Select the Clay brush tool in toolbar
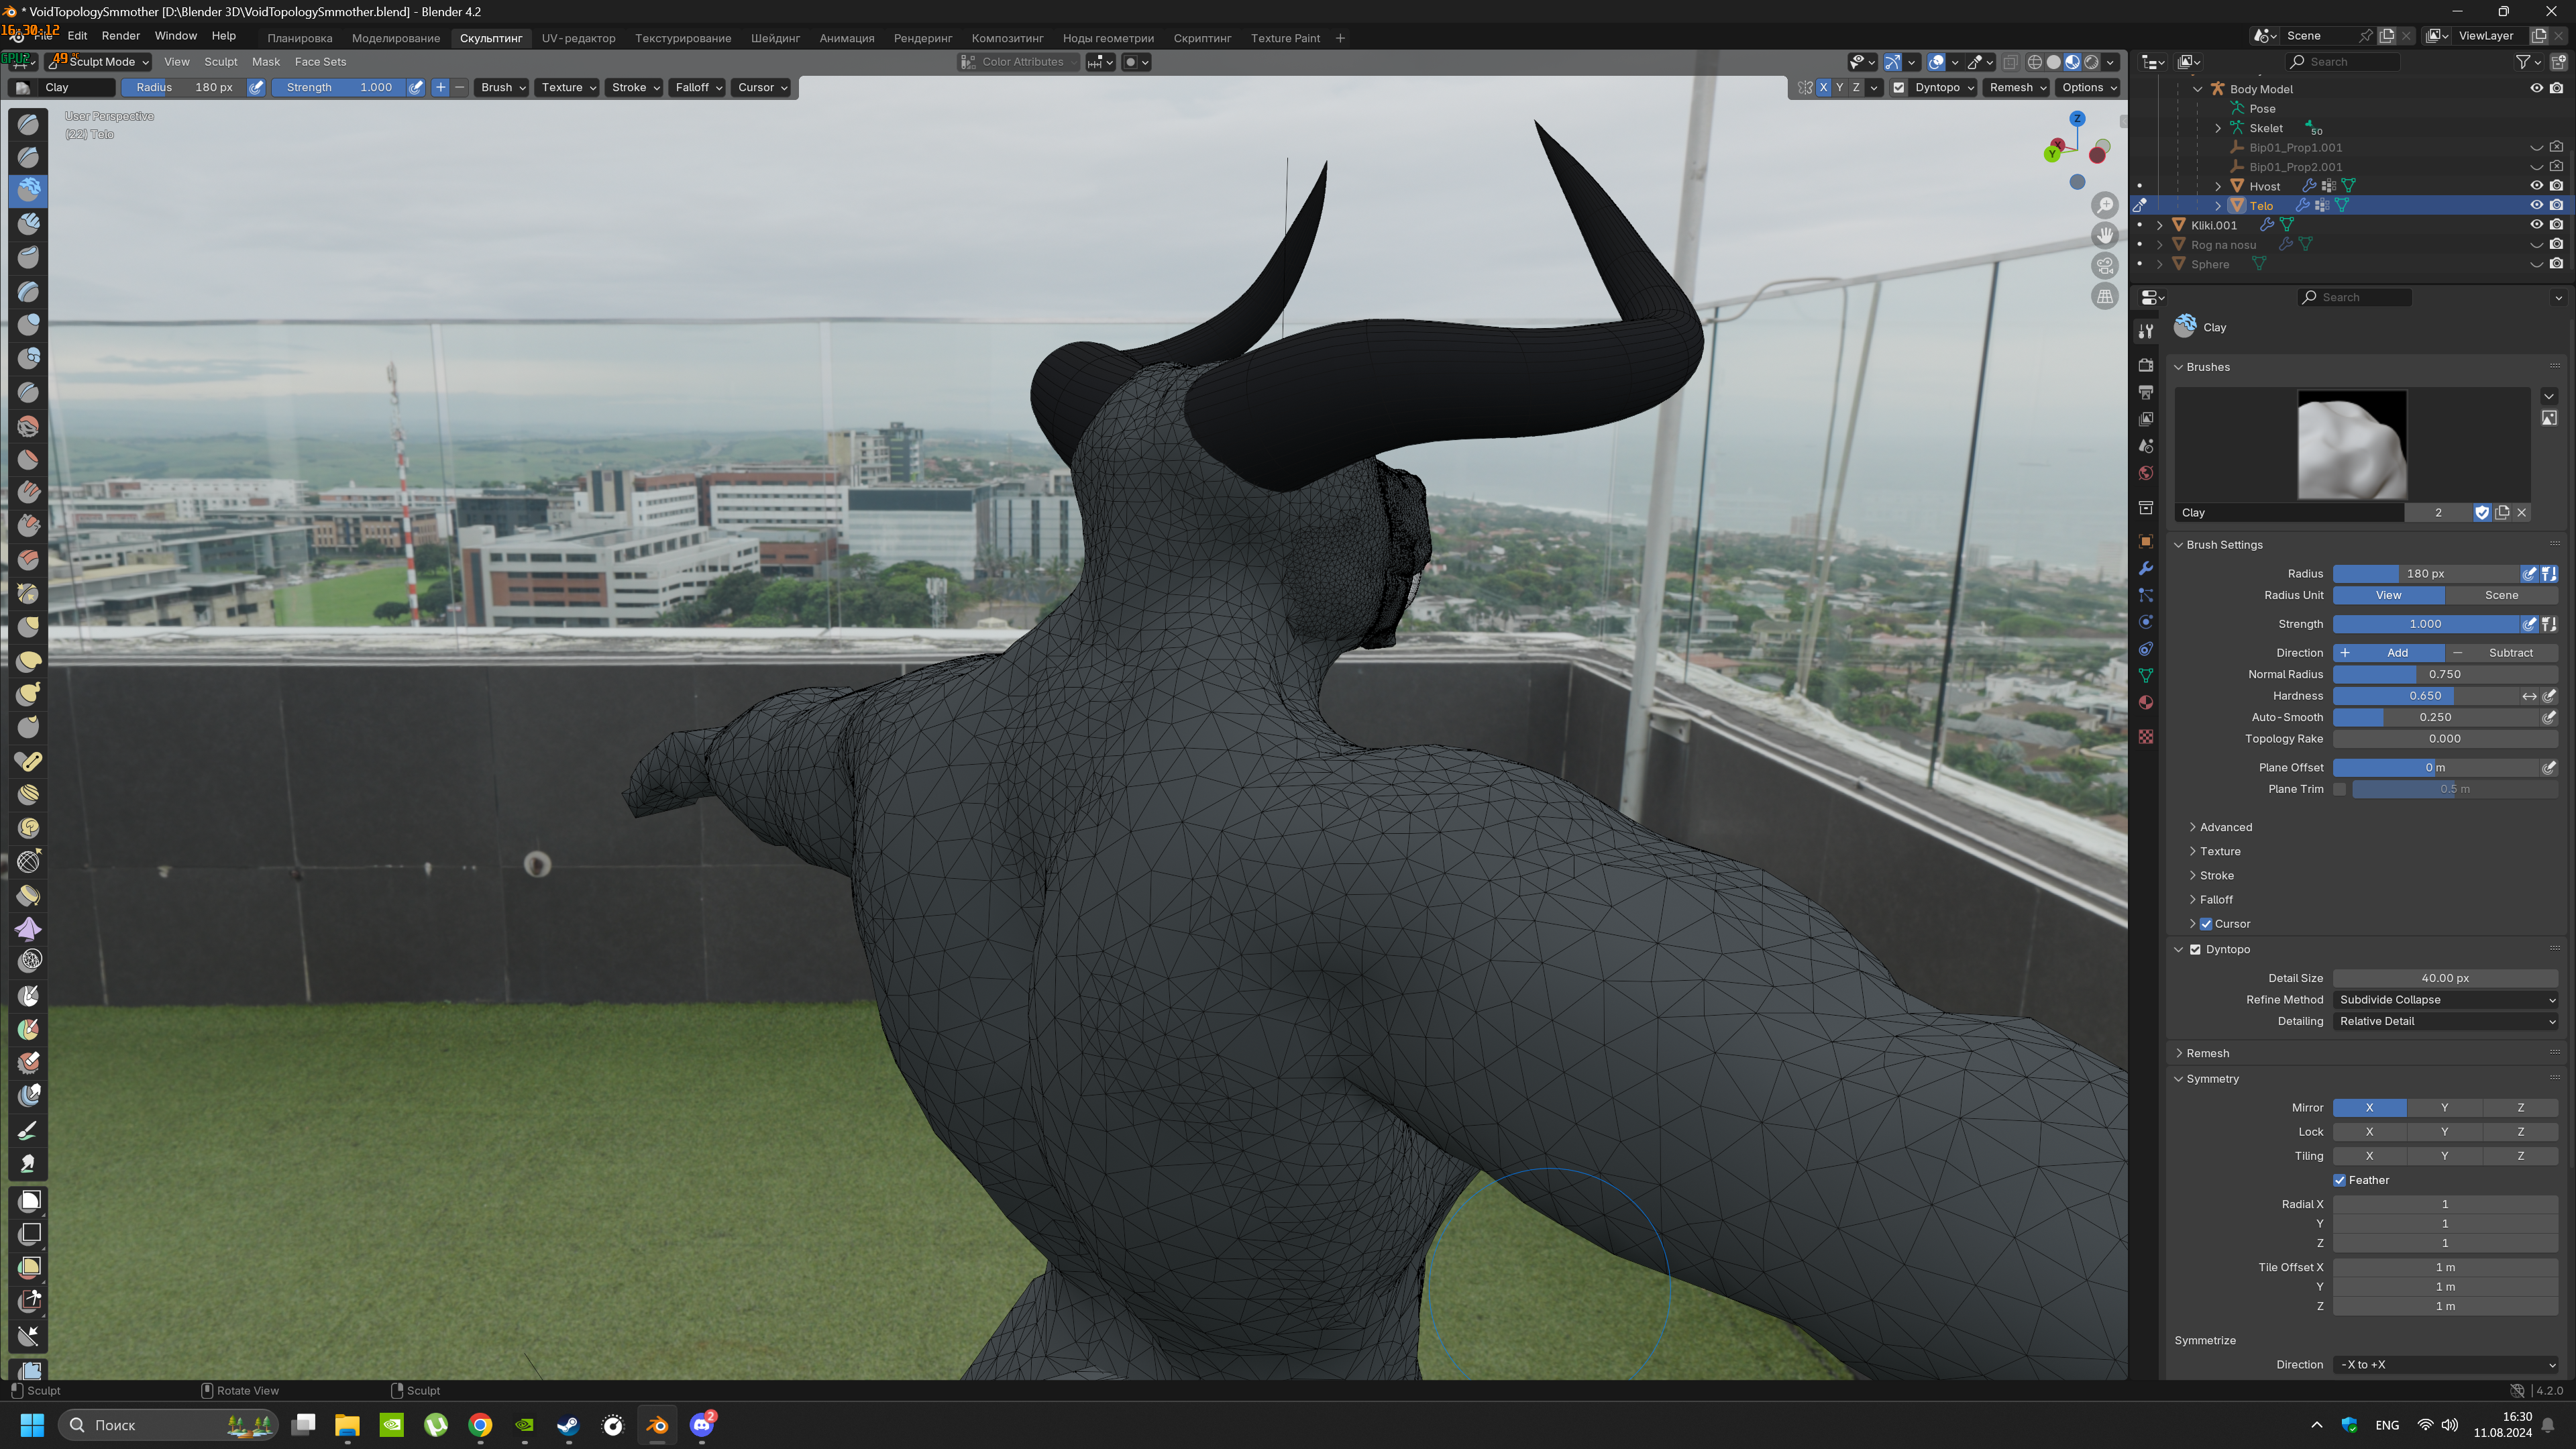The height and width of the screenshot is (1449, 2576). pos(28,190)
